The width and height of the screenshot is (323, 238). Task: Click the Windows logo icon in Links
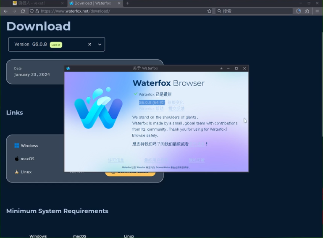(x=17, y=145)
